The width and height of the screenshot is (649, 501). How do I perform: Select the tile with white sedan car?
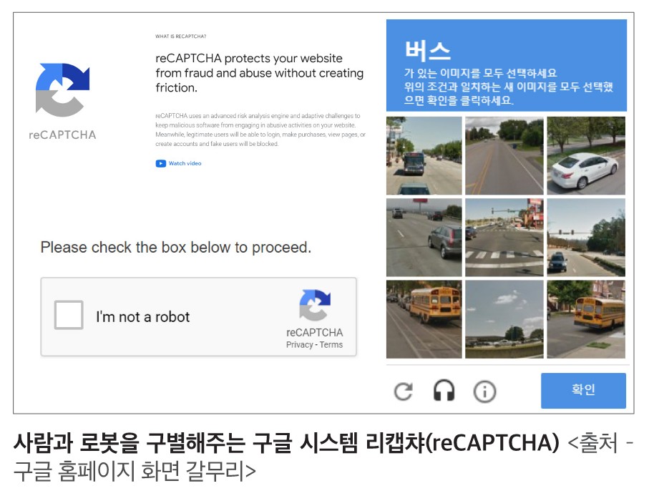coord(586,156)
